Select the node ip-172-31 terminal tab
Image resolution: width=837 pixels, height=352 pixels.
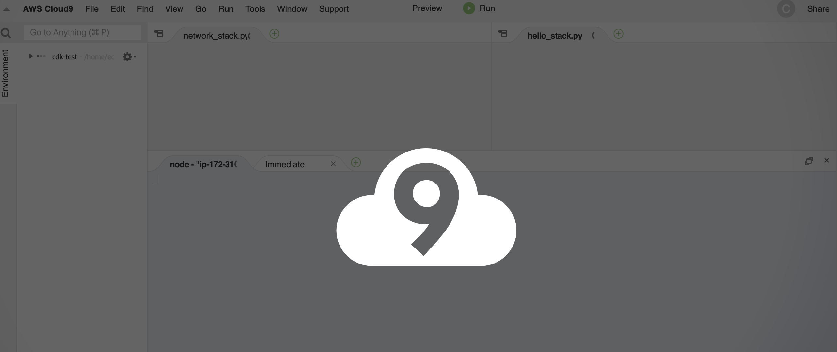[x=202, y=164]
